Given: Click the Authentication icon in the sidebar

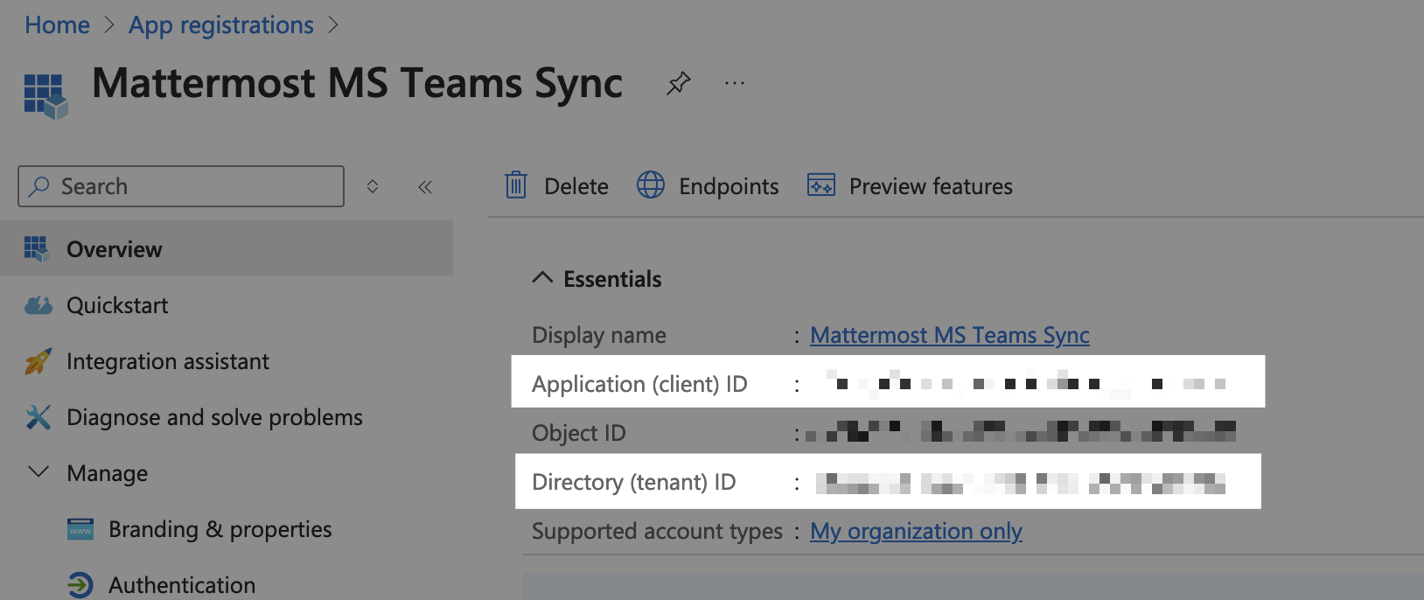Looking at the screenshot, I should click(x=80, y=584).
